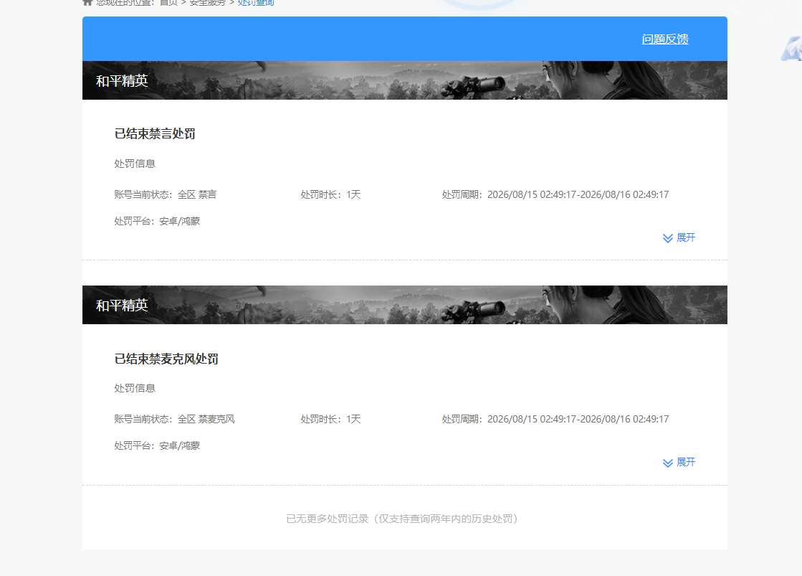Select the 已结束禁言处罚 heading
This screenshot has width=802, height=576.
[155, 133]
